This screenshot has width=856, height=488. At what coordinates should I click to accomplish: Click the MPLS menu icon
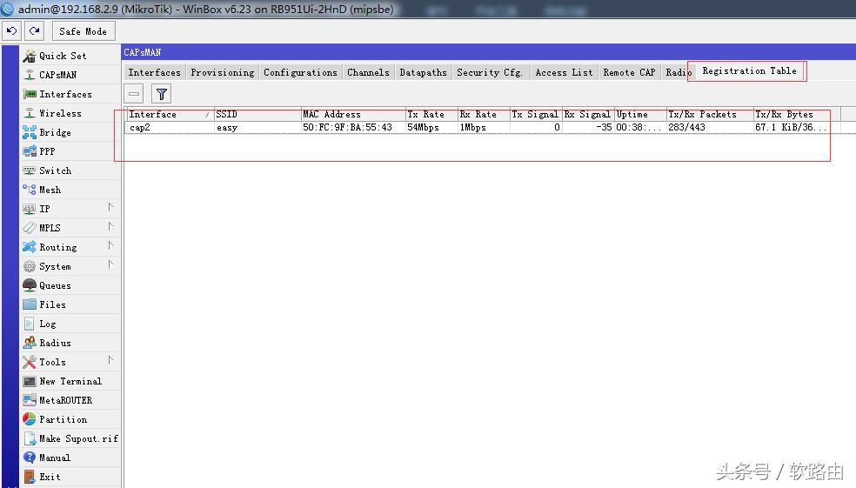[29, 228]
